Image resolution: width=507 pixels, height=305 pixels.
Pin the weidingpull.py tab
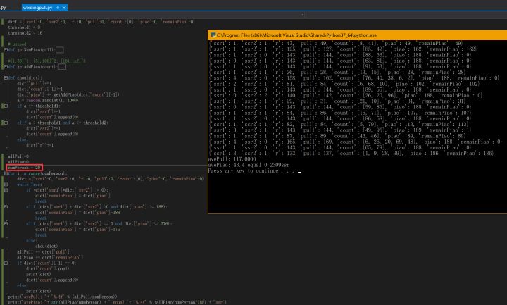[x=58, y=6]
